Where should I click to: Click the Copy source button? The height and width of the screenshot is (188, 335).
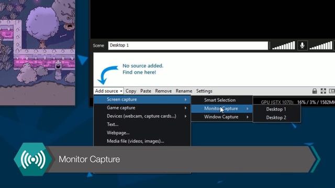131,91
